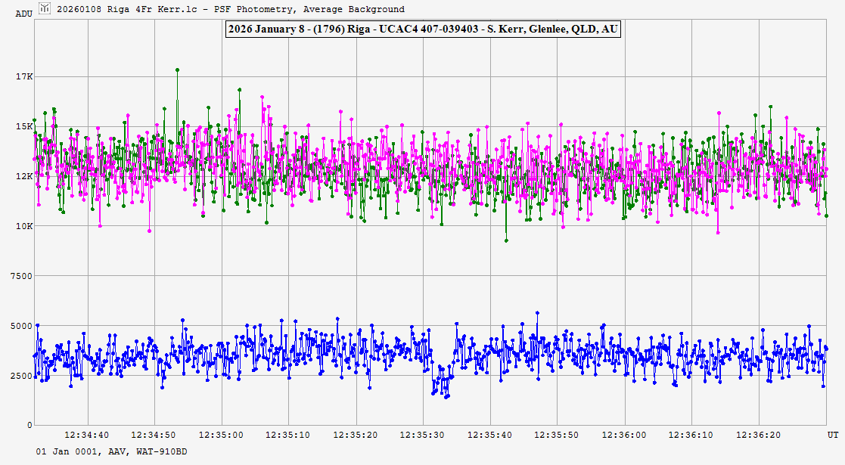Click the lowest green point below 10K
Image resolution: width=845 pixels, height=465 pixels.
coord(506,240)
